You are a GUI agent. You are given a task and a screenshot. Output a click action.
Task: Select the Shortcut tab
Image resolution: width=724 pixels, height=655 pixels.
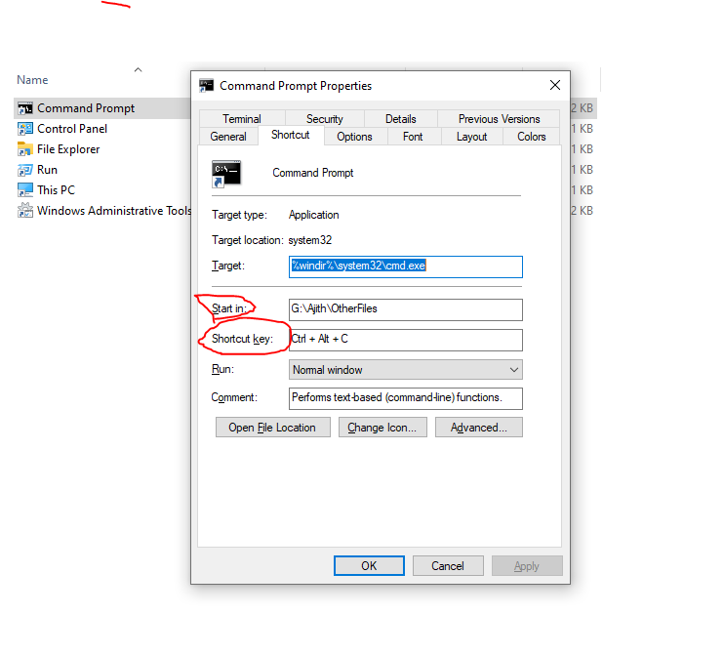tap(291, 135)
